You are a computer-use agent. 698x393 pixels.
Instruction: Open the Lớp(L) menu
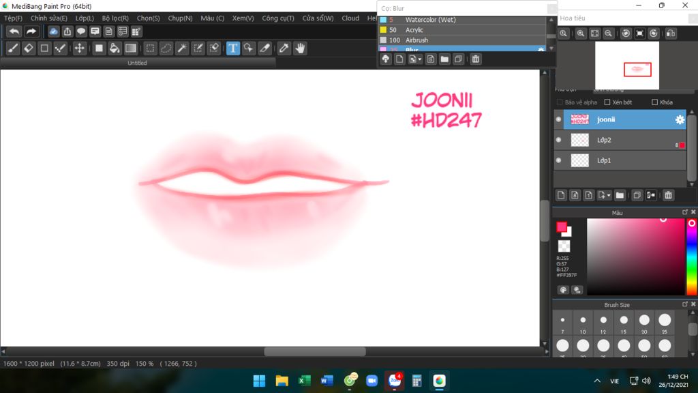(x=85, y=18)
